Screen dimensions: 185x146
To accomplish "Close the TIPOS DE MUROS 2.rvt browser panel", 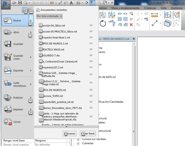I will pyautogui.click(x=134, y=39).
